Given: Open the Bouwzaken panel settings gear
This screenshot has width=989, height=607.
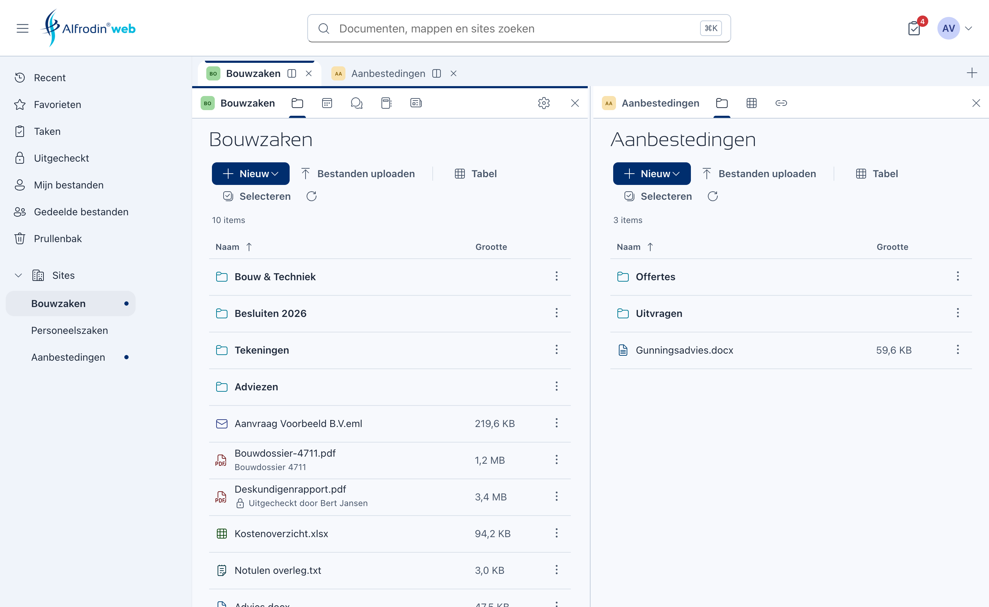Looking at the screenshot, I should 544,103.
